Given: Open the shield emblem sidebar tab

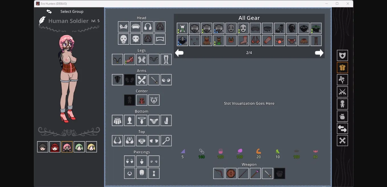Looking at the screenshot, I should (x=342, y=56).
